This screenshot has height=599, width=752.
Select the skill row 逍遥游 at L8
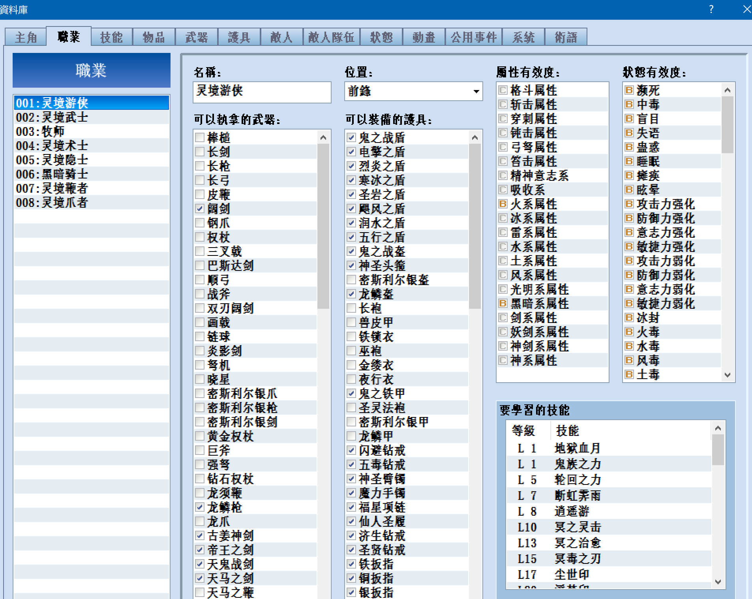click(x=609, y=511)
